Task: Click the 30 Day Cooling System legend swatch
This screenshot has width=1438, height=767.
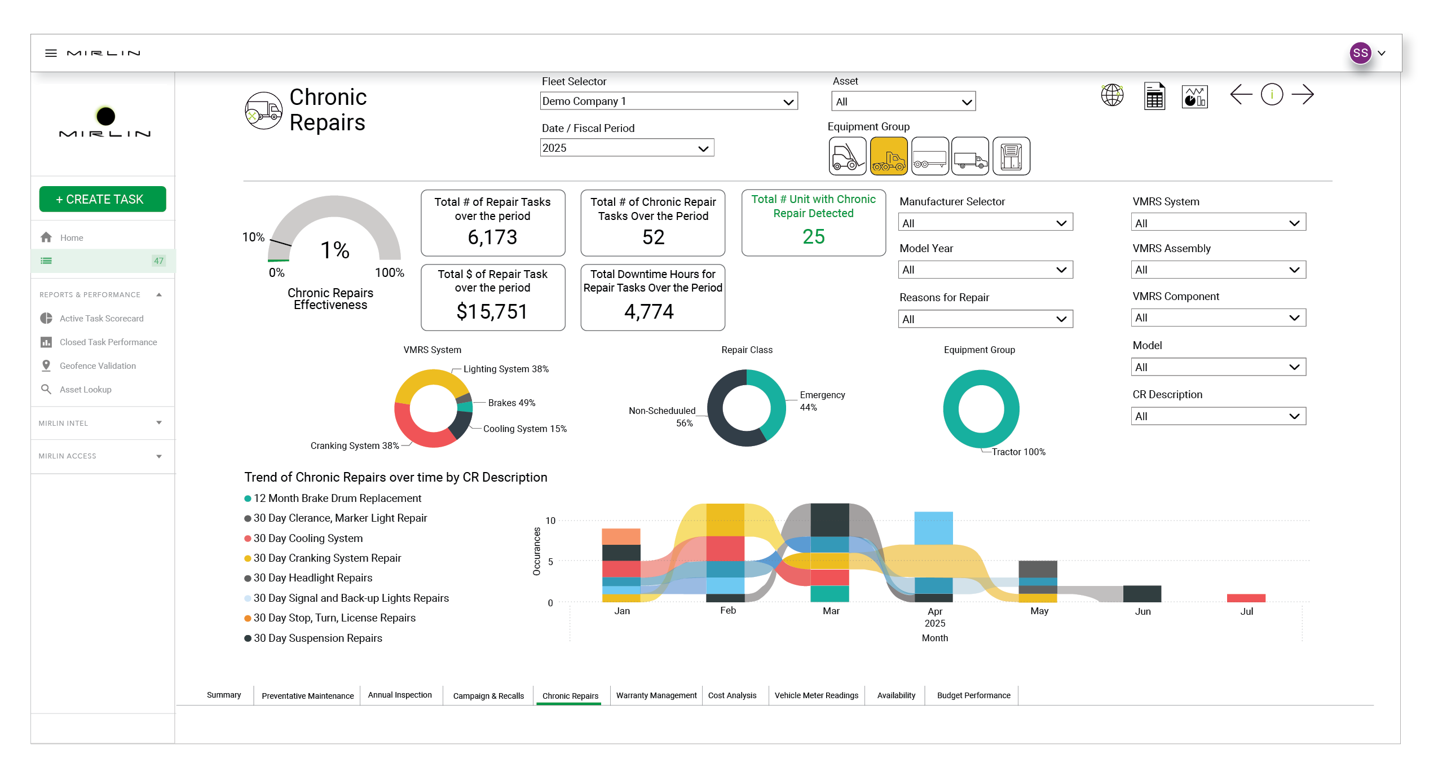Action: click(248, 539)
